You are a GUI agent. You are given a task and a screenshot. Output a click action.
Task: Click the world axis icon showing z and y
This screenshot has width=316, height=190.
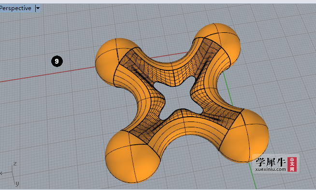(x=10, y=174)
